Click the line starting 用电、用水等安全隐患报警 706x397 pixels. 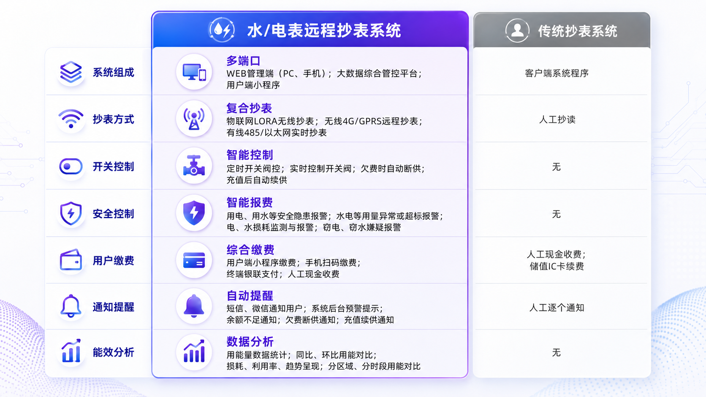(335, 216)
